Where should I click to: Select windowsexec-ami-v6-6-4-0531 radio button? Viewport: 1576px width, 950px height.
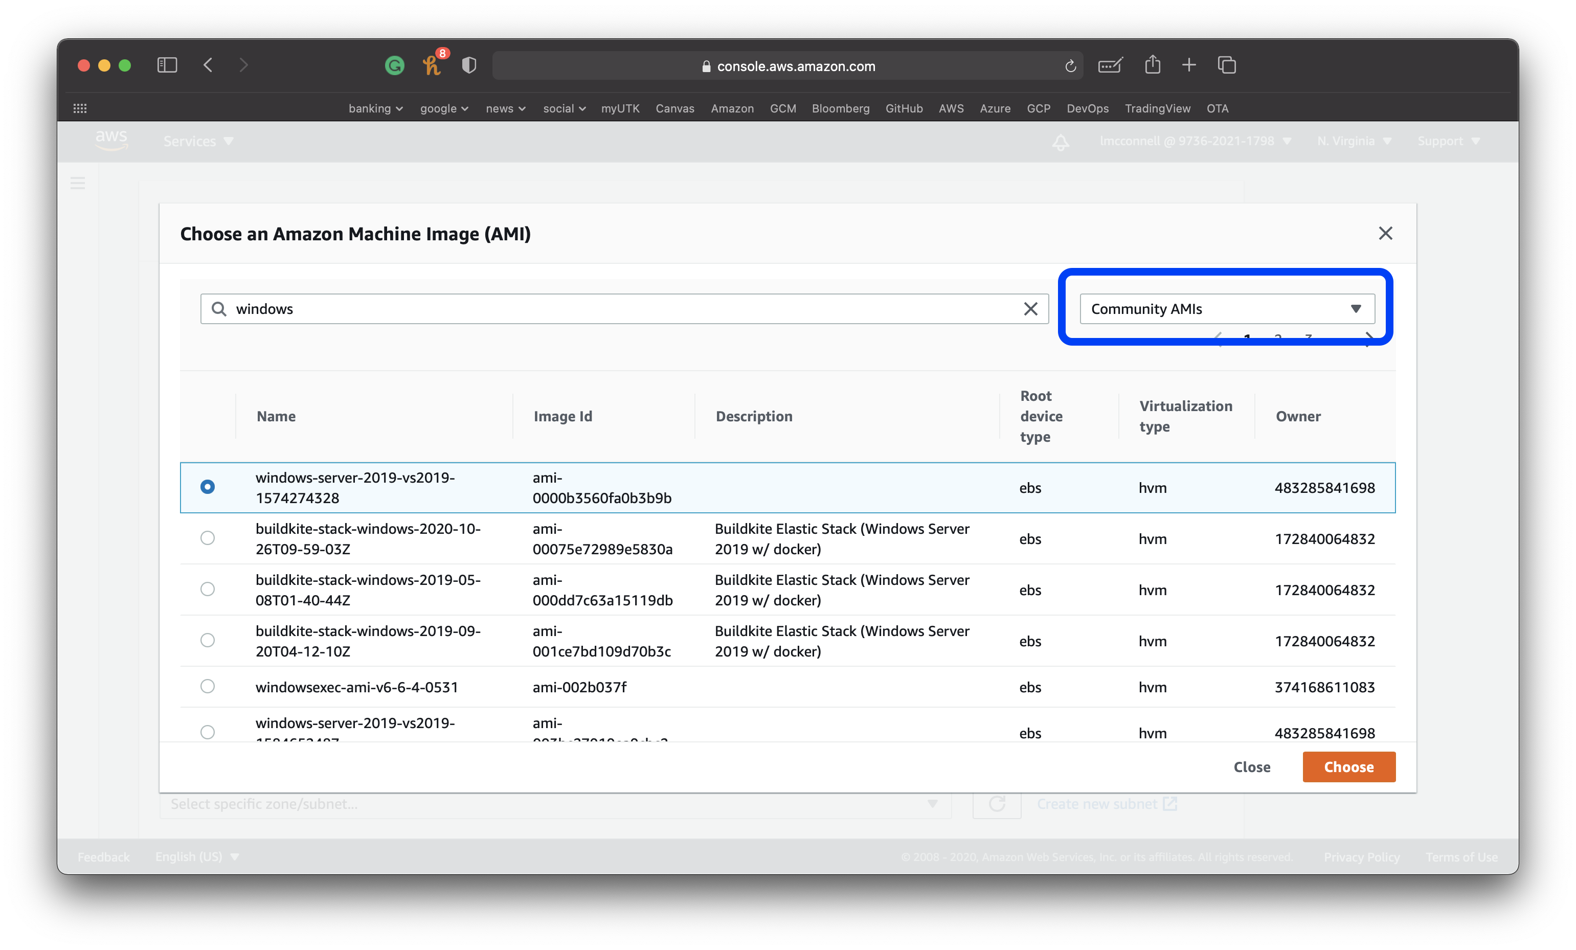[x=207, y=687]
